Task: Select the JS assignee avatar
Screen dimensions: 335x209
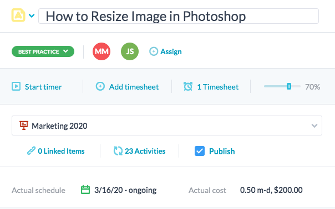Action: pos(130,51)
